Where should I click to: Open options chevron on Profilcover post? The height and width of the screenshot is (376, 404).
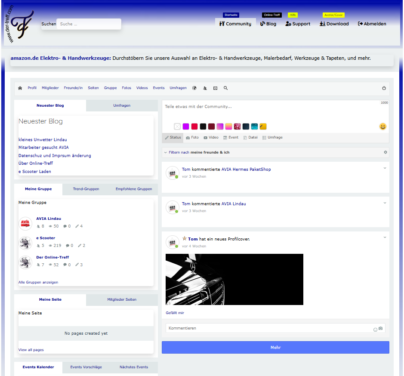pos(385,237)
